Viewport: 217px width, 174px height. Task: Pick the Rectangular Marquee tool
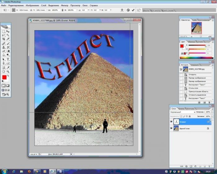coord(3,32)
